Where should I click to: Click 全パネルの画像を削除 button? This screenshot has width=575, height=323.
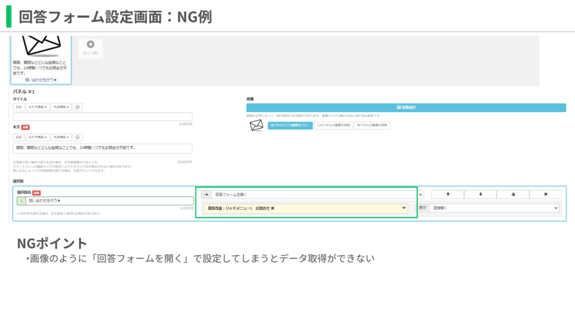(x=372, y=126)
